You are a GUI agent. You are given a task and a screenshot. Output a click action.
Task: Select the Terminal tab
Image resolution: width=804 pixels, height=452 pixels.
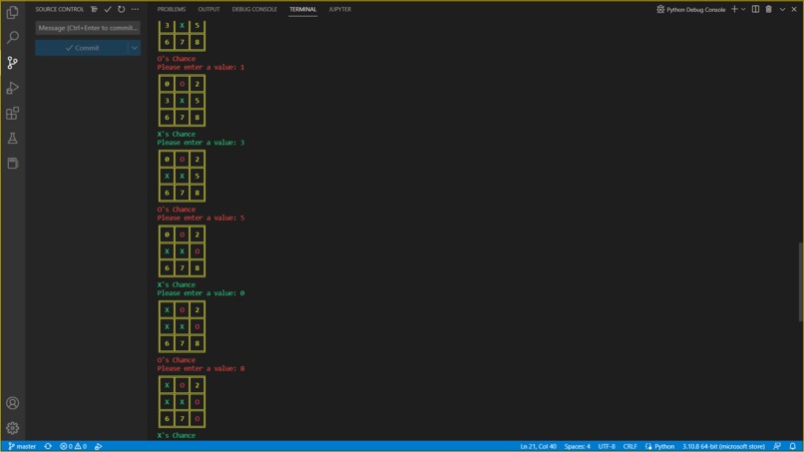pos(302,9)
